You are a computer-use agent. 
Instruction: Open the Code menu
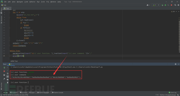[x=26, y=2]
